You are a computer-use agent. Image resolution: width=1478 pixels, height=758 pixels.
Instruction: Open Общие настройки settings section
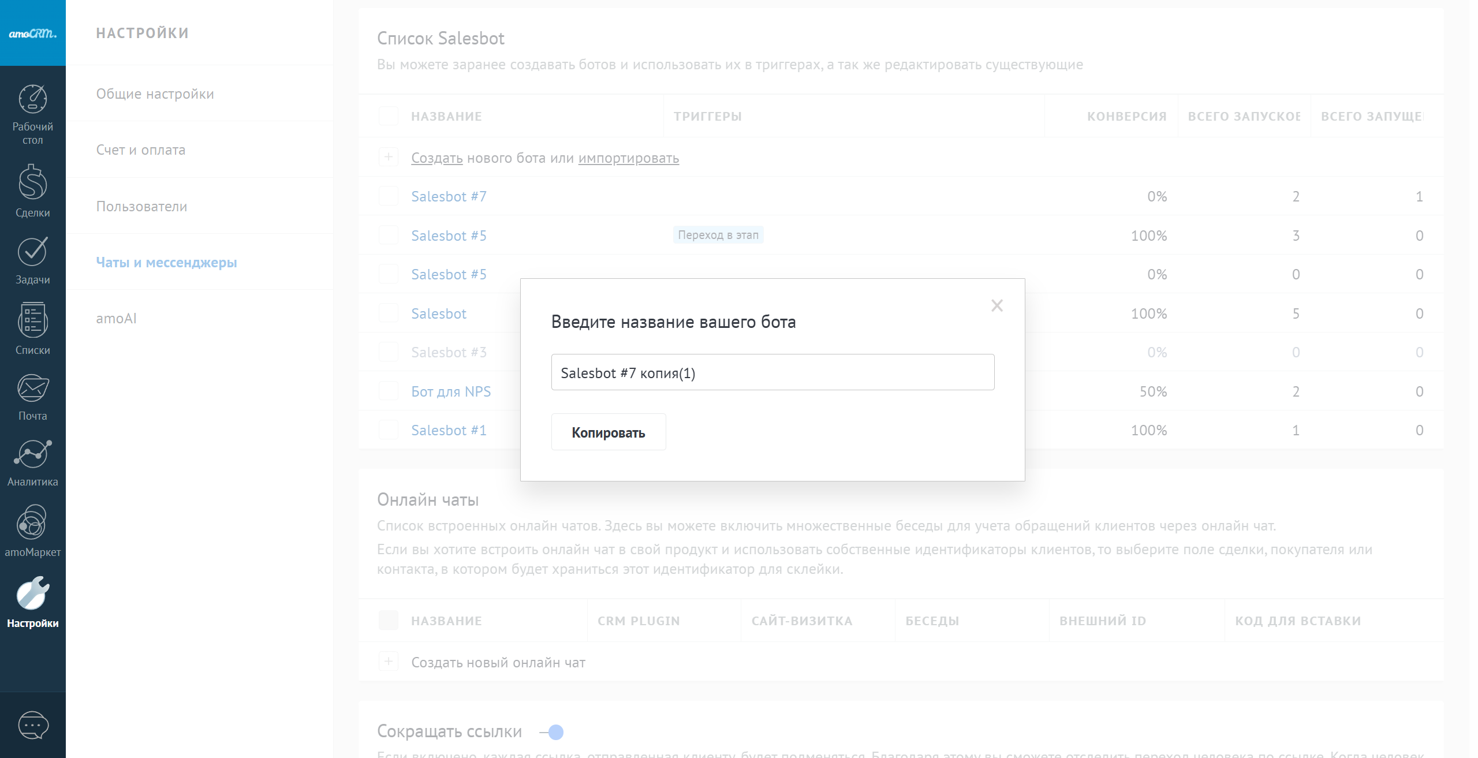(x=155, y=94)
